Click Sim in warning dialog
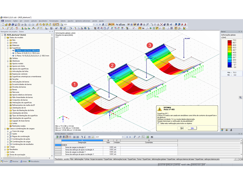 tap(182, 128)
